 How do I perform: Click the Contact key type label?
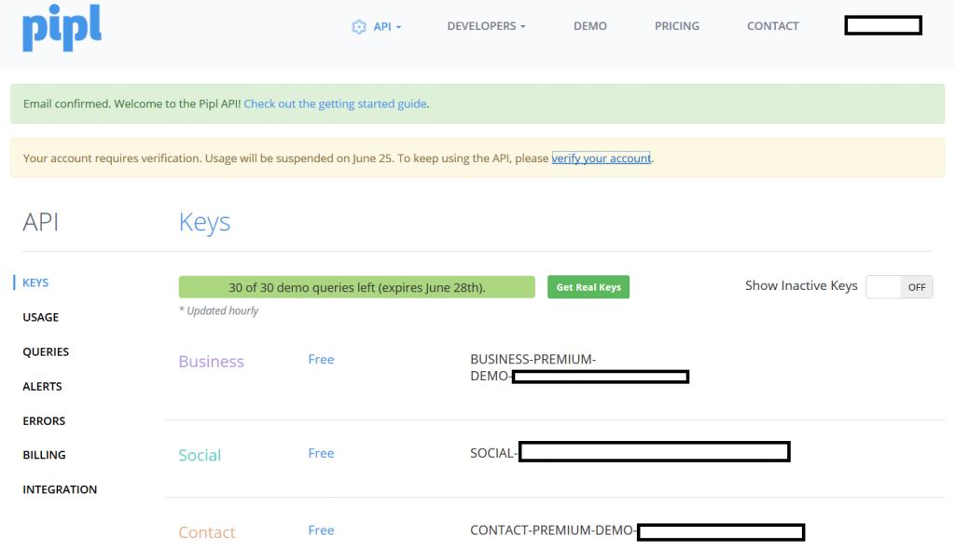206,532
